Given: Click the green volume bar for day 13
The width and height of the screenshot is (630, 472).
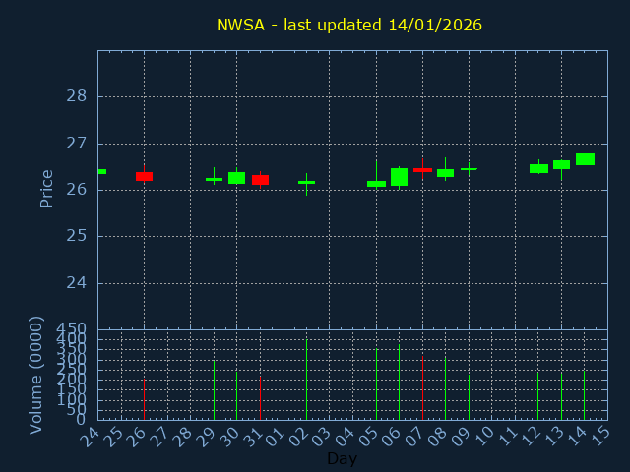Looking at the screenshot, I should (561, 396).
